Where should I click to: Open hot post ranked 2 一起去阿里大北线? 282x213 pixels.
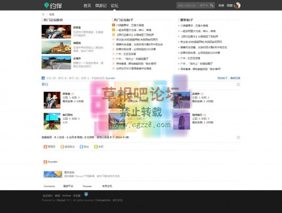(134, 30)
